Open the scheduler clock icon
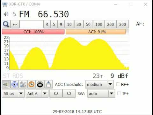The image size is (153, 115). 32,84
